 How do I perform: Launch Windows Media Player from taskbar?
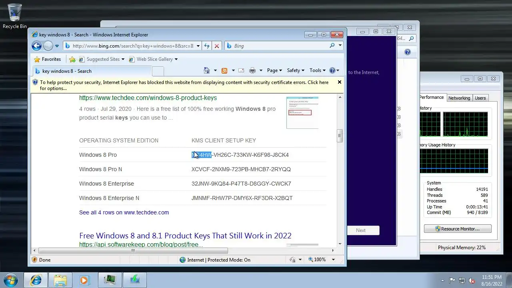[84, 280]
